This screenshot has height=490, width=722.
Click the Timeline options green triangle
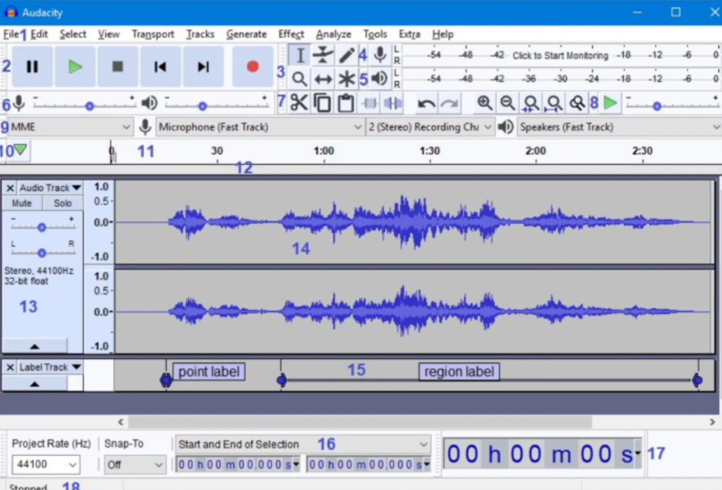(20, 150)
